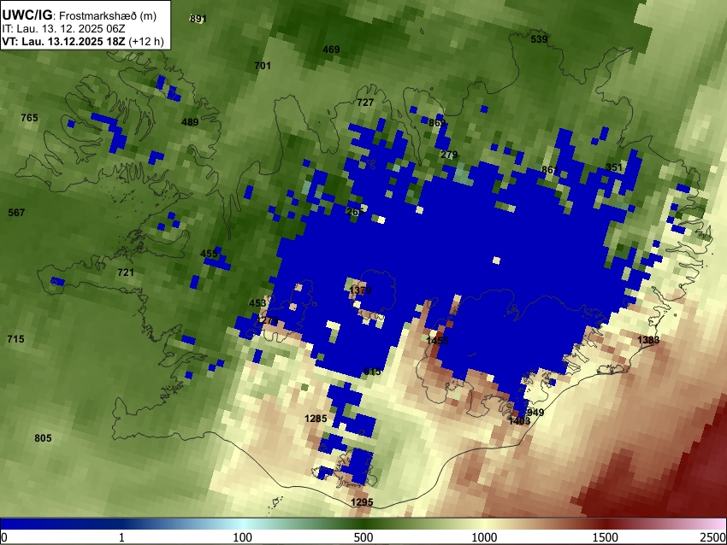This screenshot has width=727, height=545.
Task: Click the map value label '453'
Action: tap(257, 303)
